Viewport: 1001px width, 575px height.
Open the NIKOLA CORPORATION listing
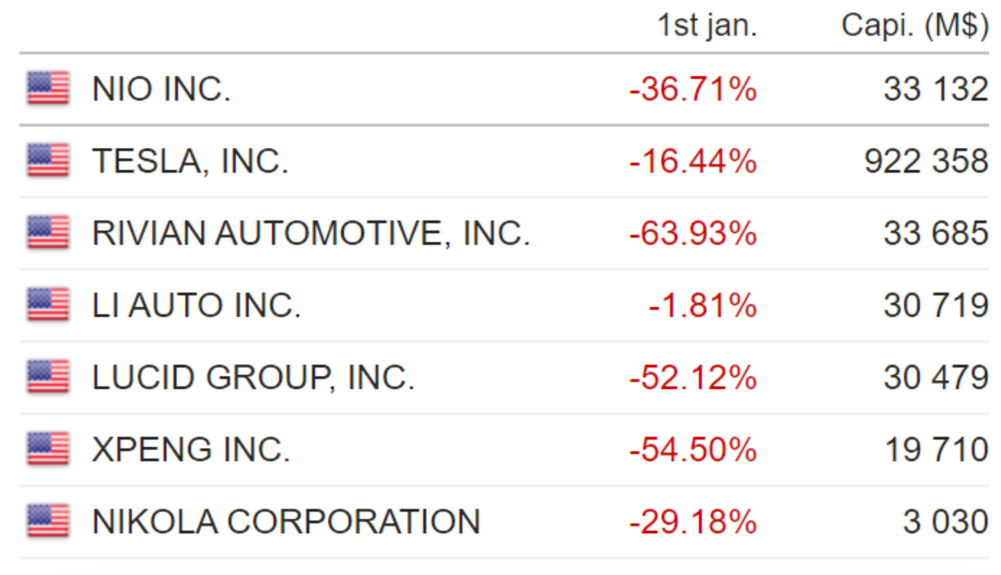pos(286,521)
